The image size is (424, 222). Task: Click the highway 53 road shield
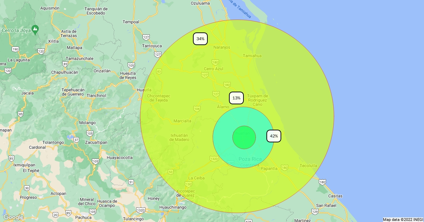point(171,172)
